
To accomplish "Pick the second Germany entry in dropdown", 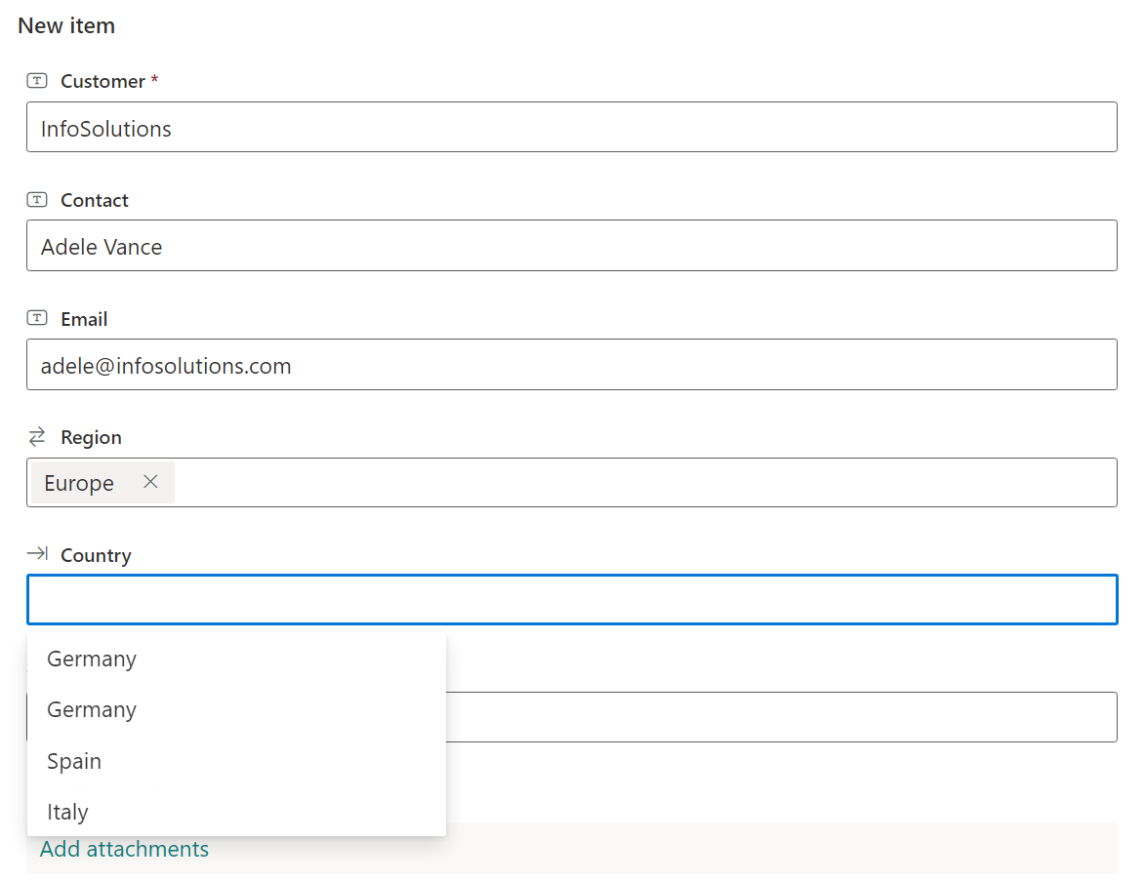I will [x=92, y=710].
